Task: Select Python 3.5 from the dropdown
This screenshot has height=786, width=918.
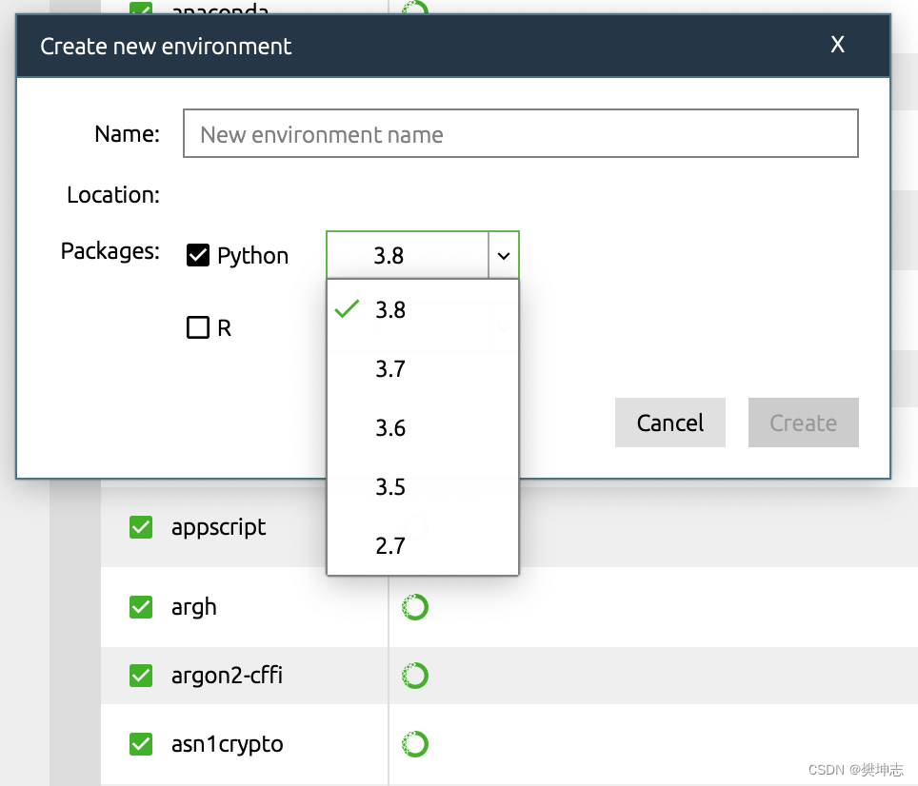Action: click(390, 487)
